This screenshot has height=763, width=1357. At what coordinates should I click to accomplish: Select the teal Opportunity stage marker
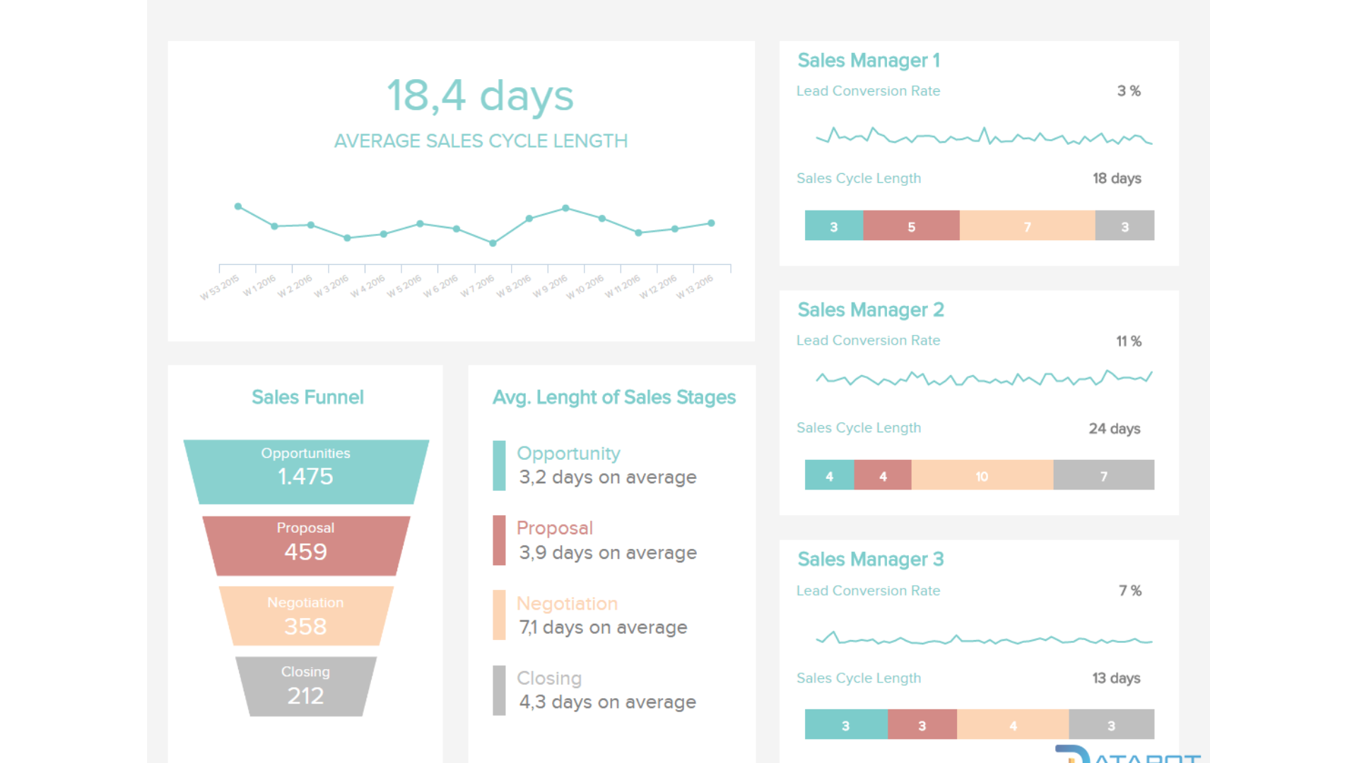coord(499,465)
